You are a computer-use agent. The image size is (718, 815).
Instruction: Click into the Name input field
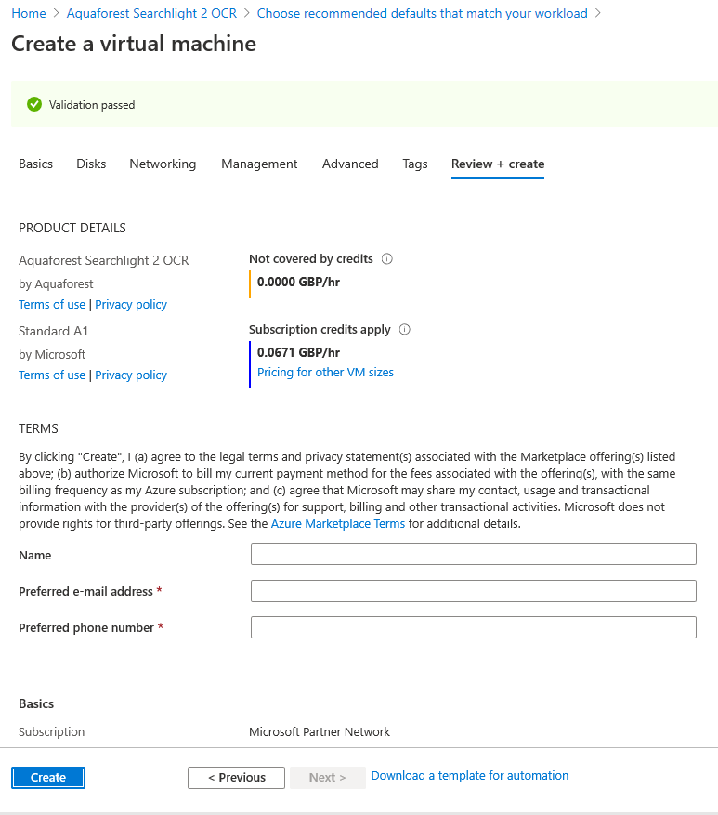pyautogui.click(x=474, y=554)
